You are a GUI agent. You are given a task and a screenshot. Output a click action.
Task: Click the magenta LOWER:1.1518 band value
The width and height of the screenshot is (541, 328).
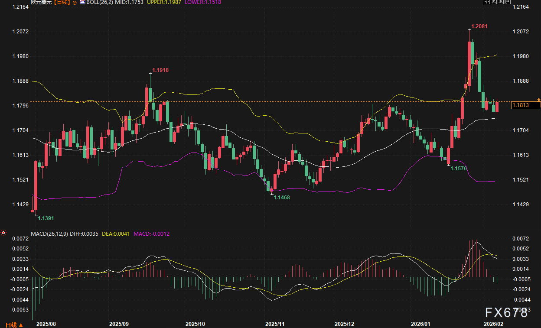203,3
